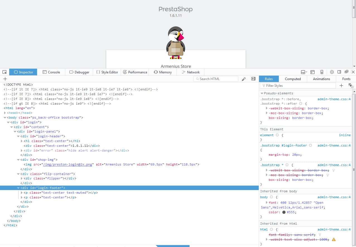356x247 pixels.
Task: Open the frame selector dropdown icon
Action: coord(304,72)
